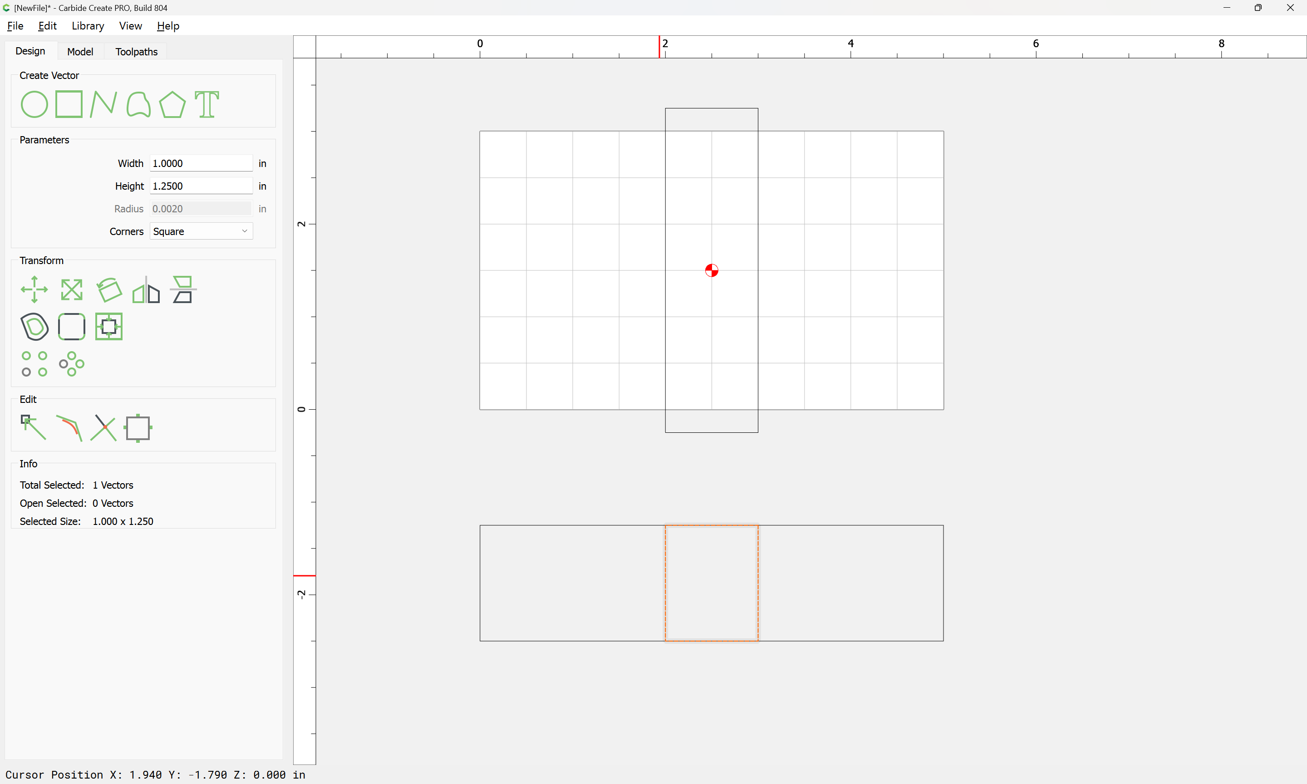Expand the Corners dropdown set to Square

click(x=201, y=231)
